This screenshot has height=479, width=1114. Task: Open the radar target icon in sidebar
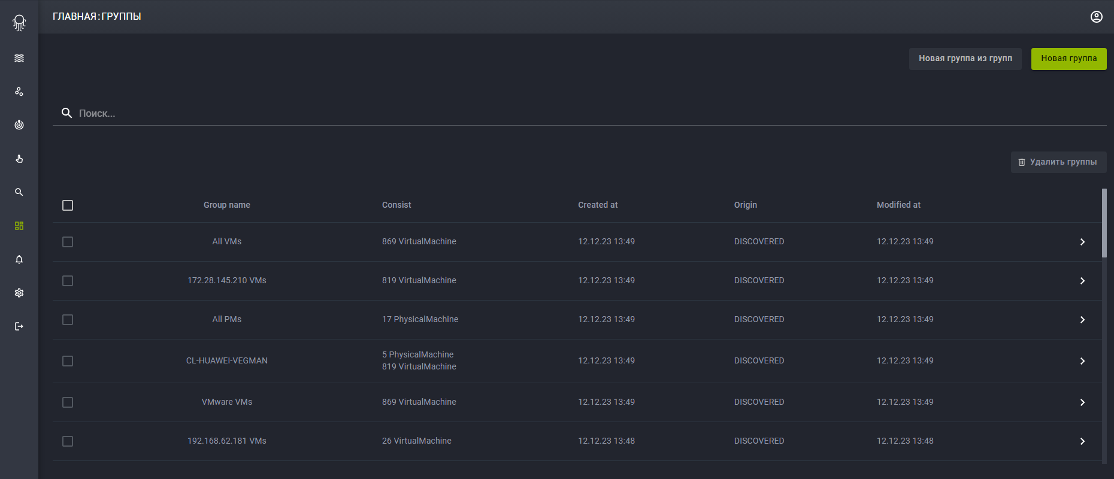[x=19, y=125]
